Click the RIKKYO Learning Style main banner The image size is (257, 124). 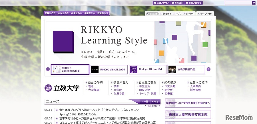[x=128, y=42]
